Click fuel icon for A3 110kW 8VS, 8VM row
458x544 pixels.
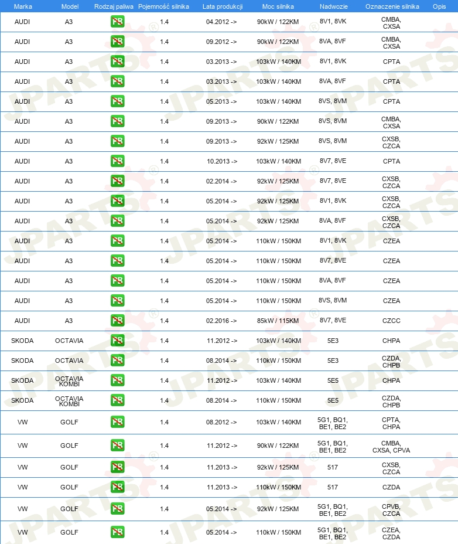(118, 301)
